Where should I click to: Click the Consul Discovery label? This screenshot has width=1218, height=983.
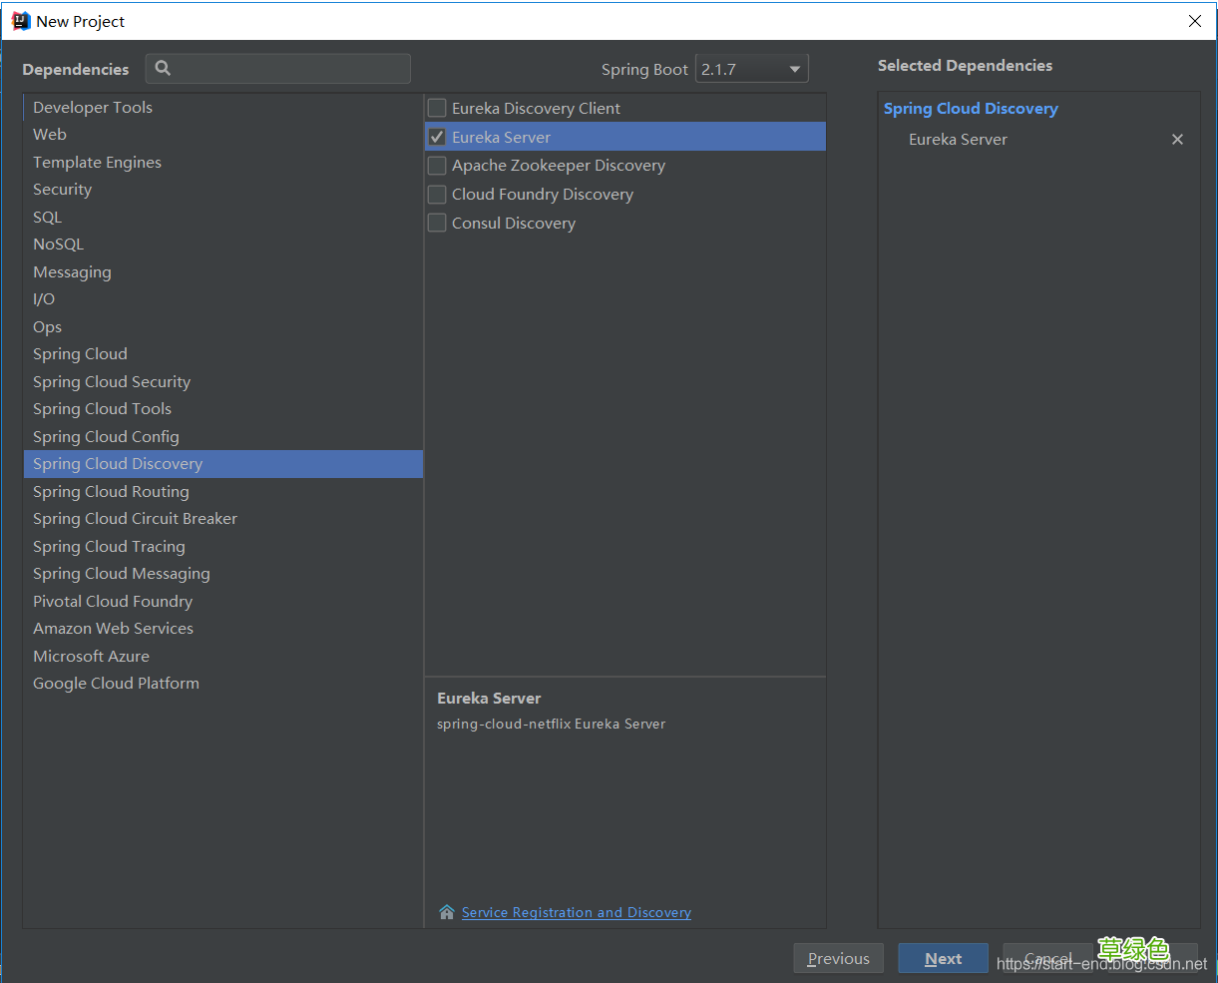(x=514, y=224)
